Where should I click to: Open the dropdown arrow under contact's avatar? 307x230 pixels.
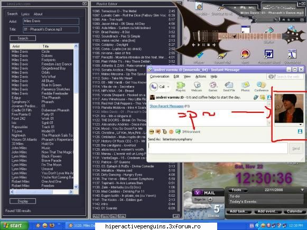point(300,124)
